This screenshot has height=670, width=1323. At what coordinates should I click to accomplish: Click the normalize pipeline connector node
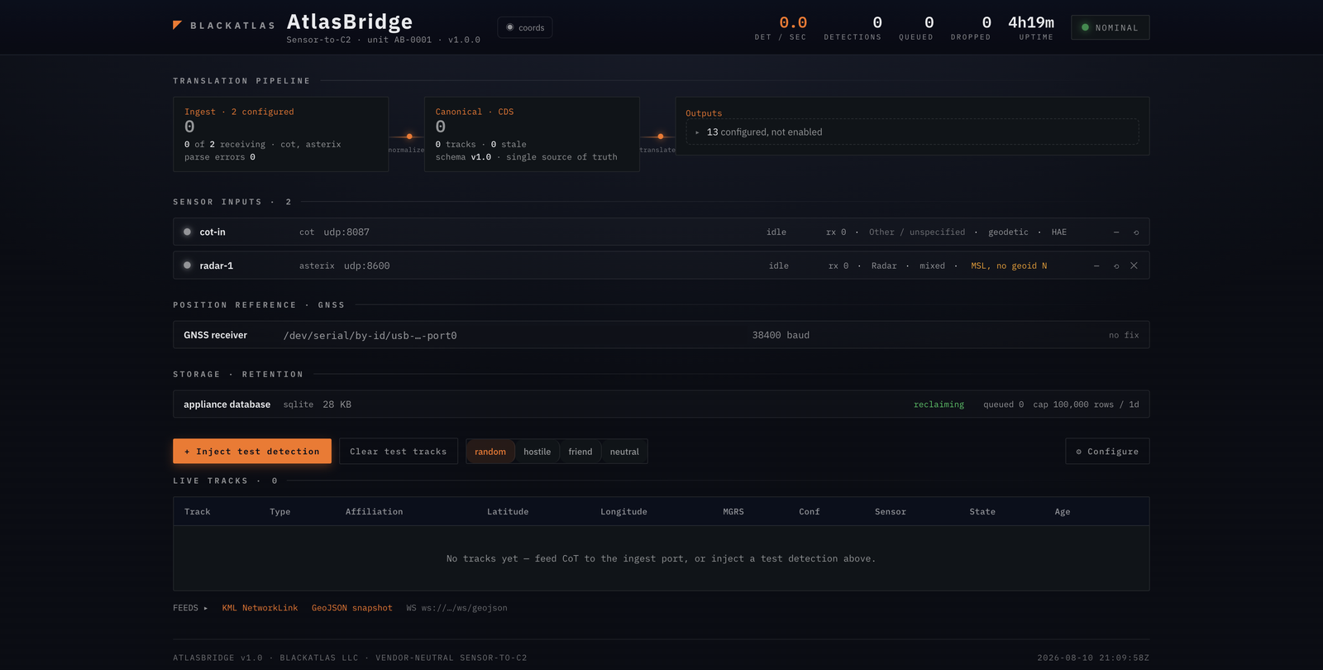(409, 136)
